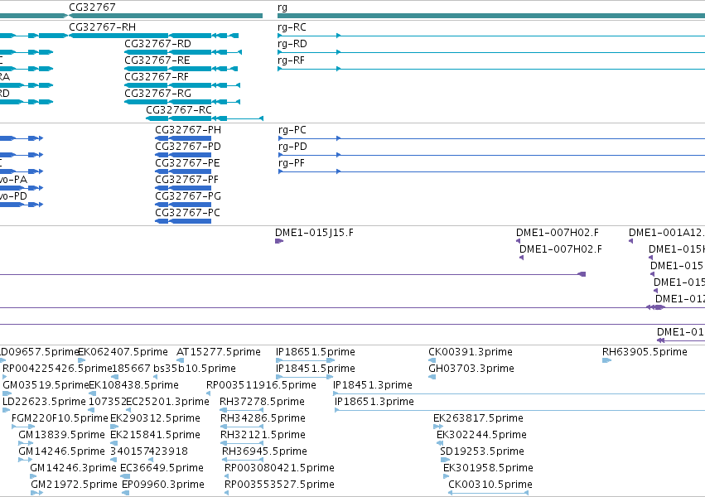Select EST label IP18451.3prime
The width and height of the screenshot is (705, 497).
(373, 385)
